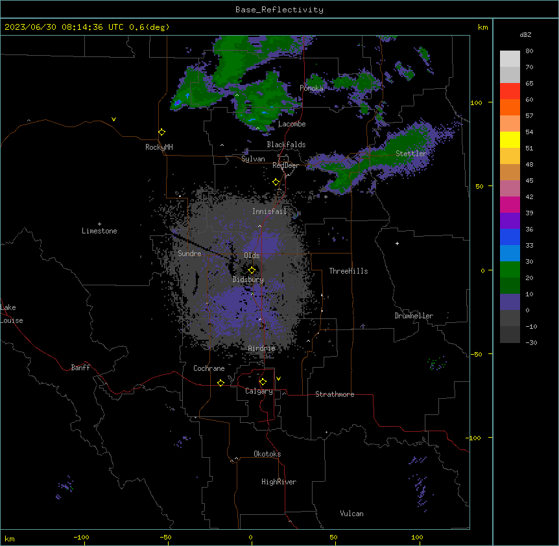The image size is (559, 546).
Task: Click the Calgary city label
Action: [259, 391]
